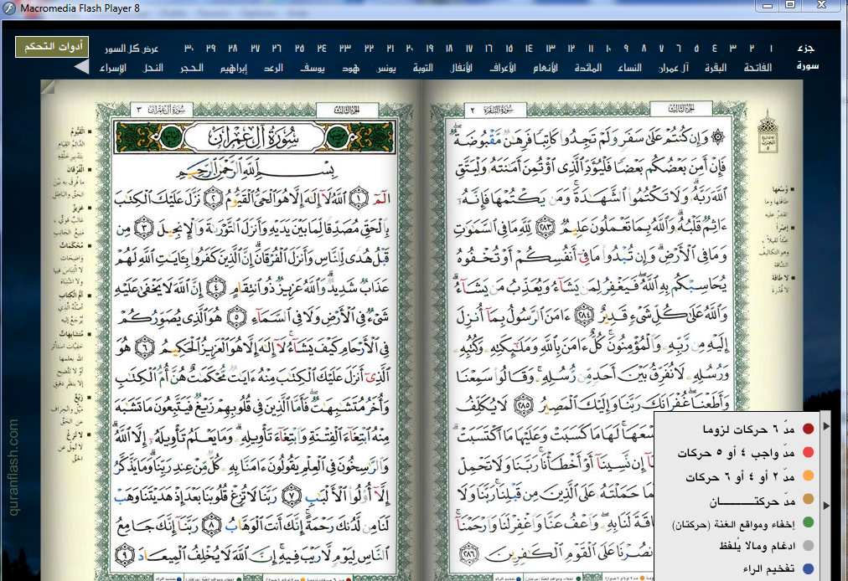Click the سورة آل عمران title banner
Image resolution: width=848 pixels, height=581 pixels.
click(x=254, y=137)
